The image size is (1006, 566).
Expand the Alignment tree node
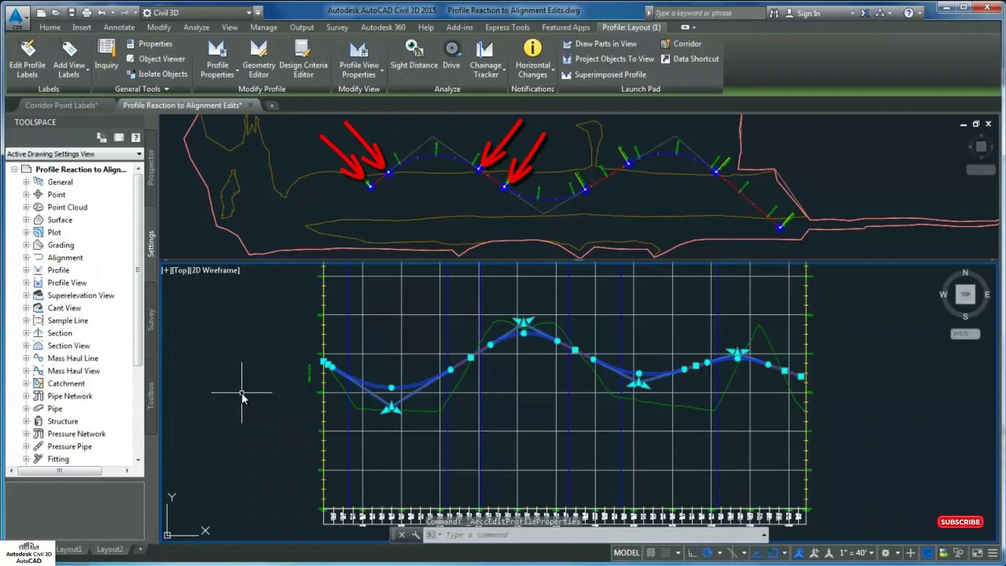tap(26, 257)
